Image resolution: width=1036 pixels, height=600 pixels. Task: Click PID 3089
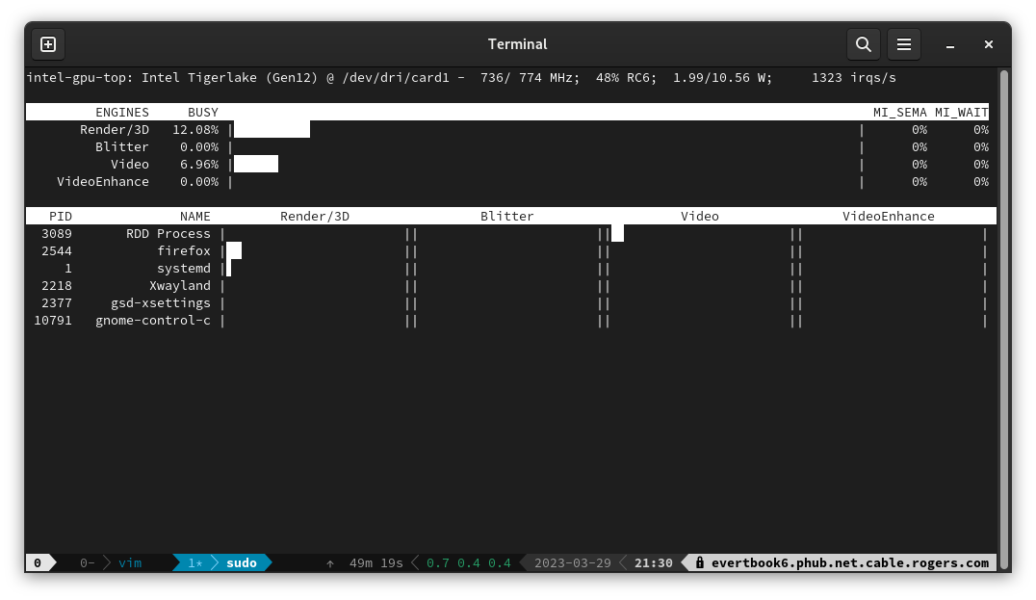tap(56, 233)
